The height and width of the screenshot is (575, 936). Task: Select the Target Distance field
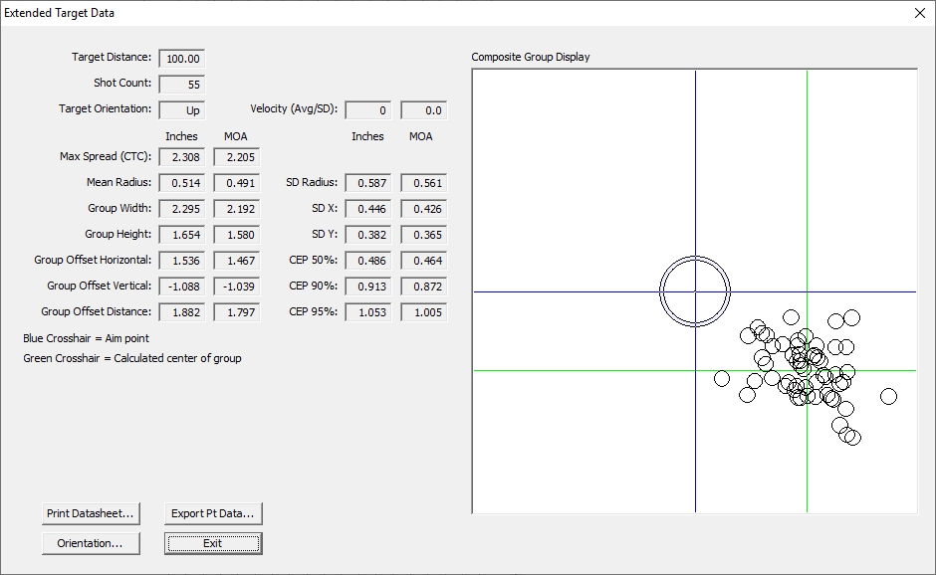(182, 59)
